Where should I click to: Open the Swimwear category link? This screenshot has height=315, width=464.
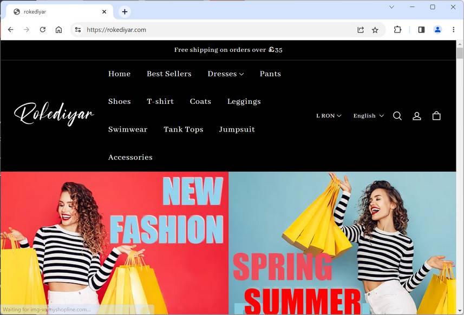tap(128, 129)
